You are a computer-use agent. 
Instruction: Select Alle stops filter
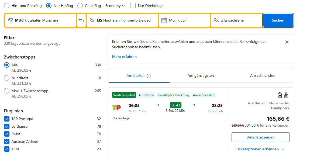pos(7,65)
